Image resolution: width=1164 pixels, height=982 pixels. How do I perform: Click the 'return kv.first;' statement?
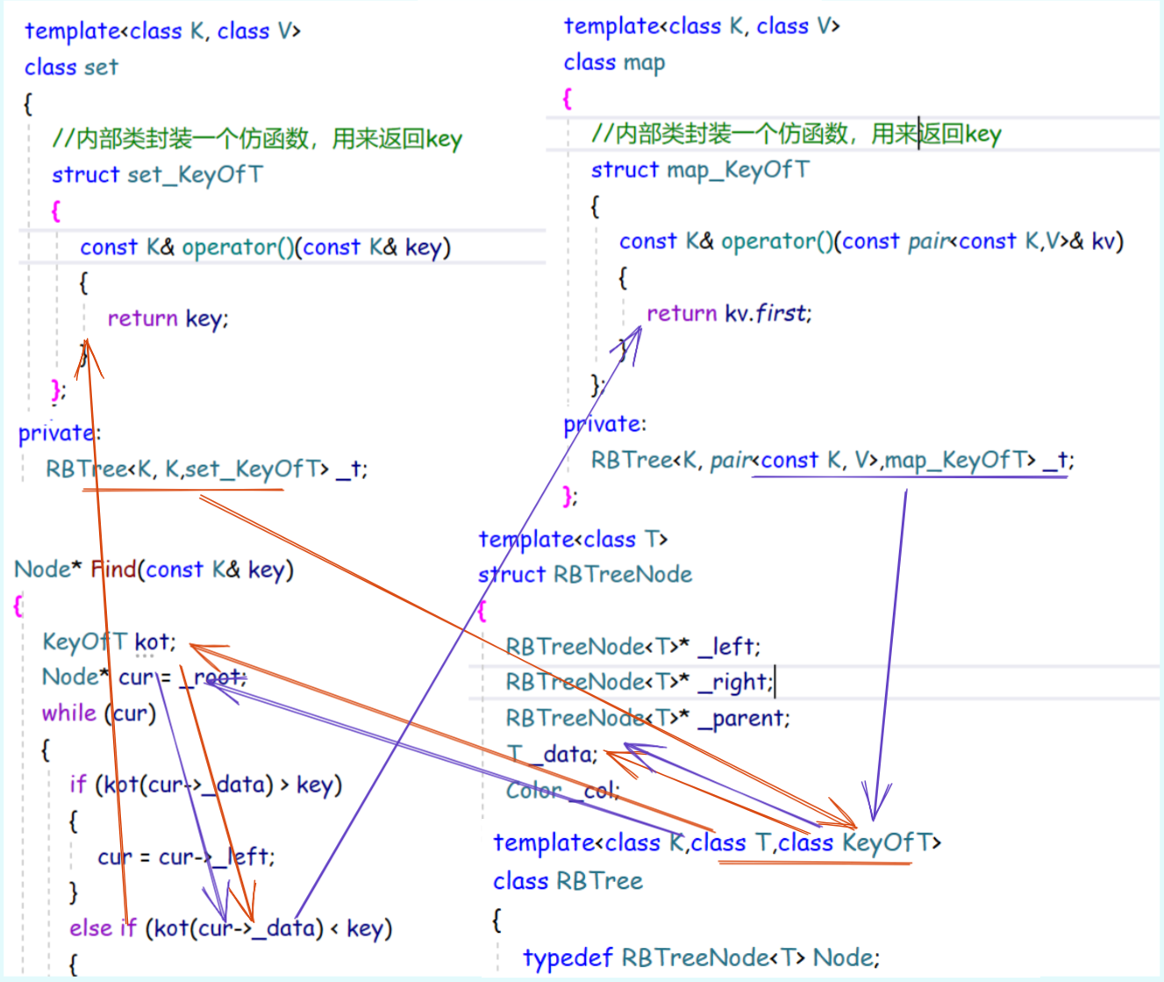tap(729, 313)
